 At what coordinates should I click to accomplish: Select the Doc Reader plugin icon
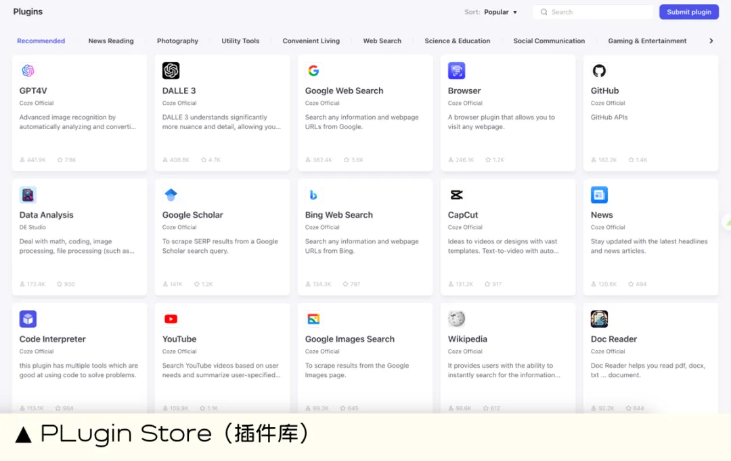coord(599,319)
